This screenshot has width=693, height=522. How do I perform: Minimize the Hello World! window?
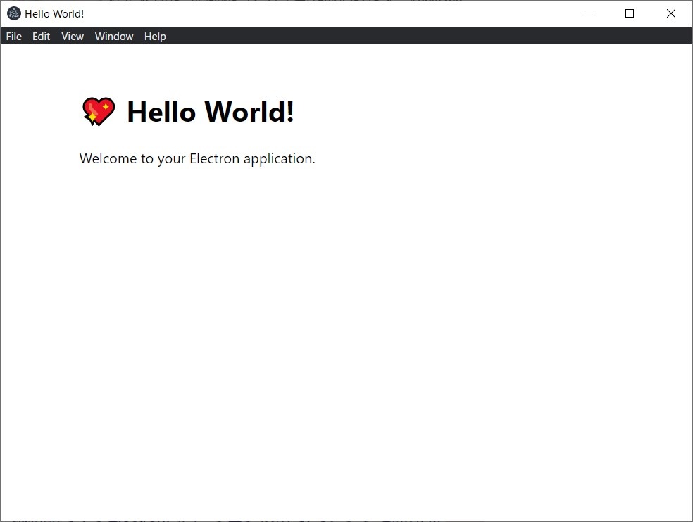click(589, 13)
